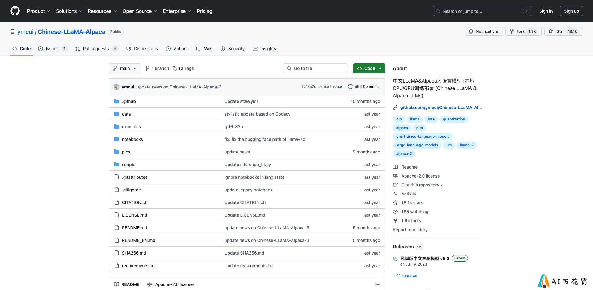
Task: Select the llama-2 topic tag
Action: pyautogui.click(x=466, y=145)
